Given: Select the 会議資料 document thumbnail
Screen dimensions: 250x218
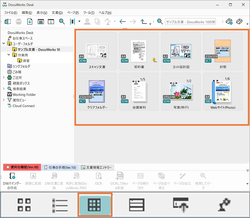Looking at the screenshot, I should [x=139, y=92].
